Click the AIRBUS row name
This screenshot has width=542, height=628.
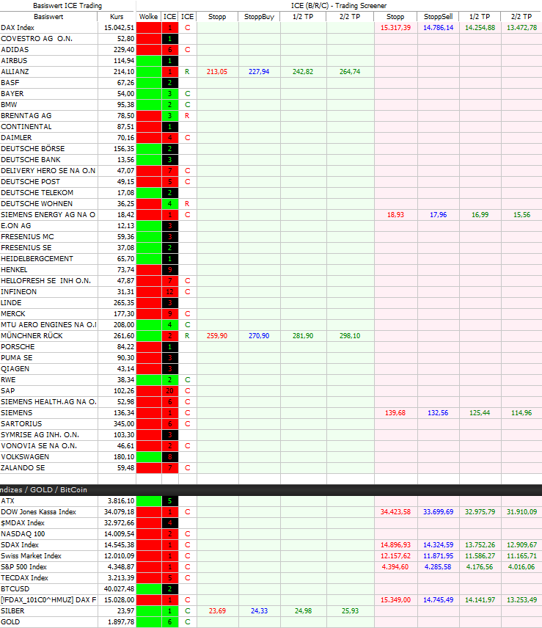14,61
